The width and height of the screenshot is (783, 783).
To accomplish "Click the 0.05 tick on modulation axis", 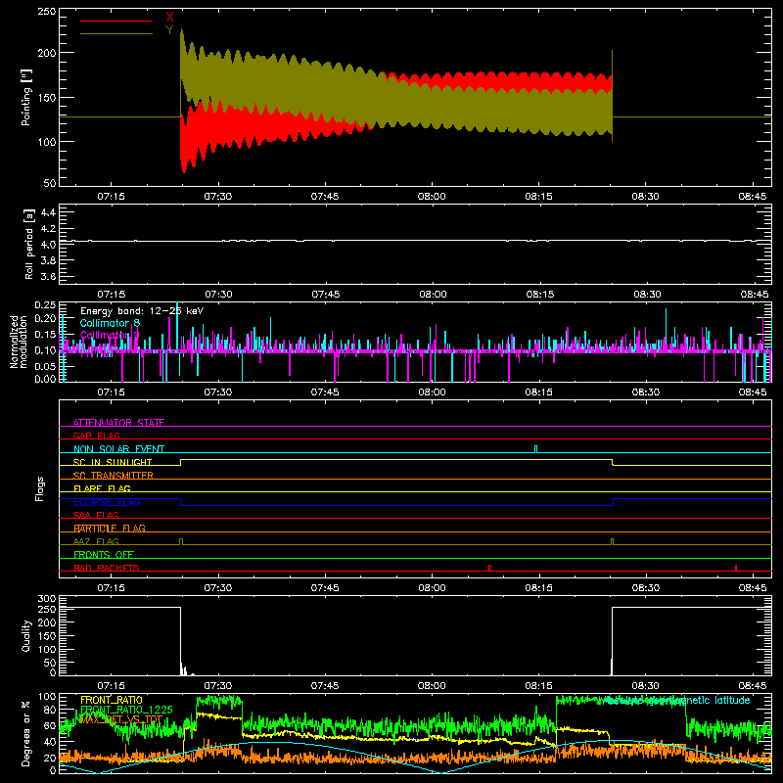I will 45,366.
